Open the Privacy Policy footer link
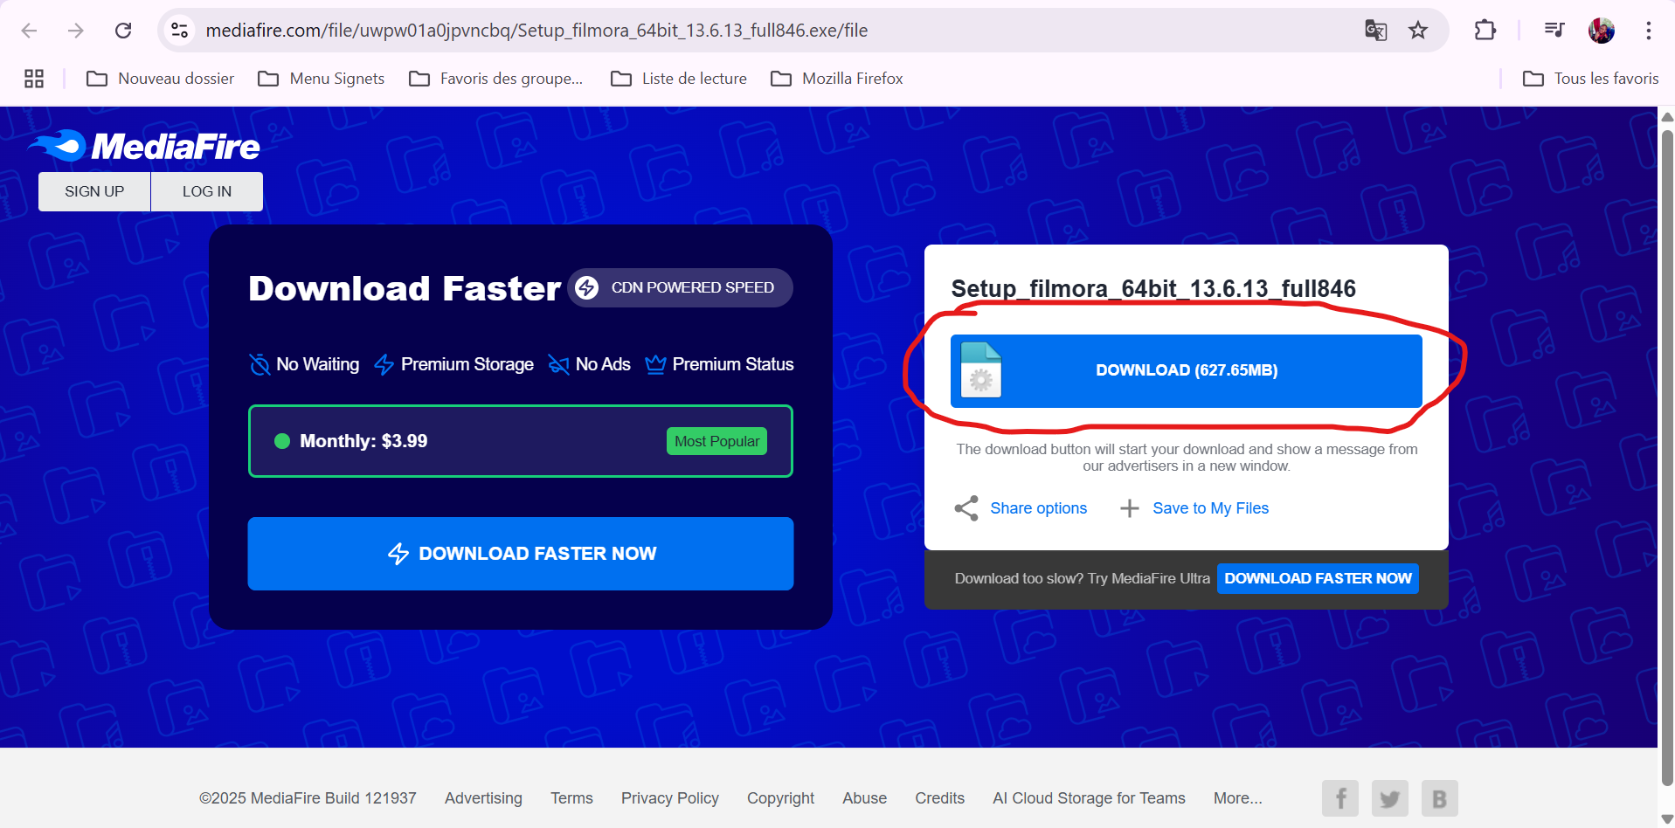The image size is (1675, 828). 669,798
